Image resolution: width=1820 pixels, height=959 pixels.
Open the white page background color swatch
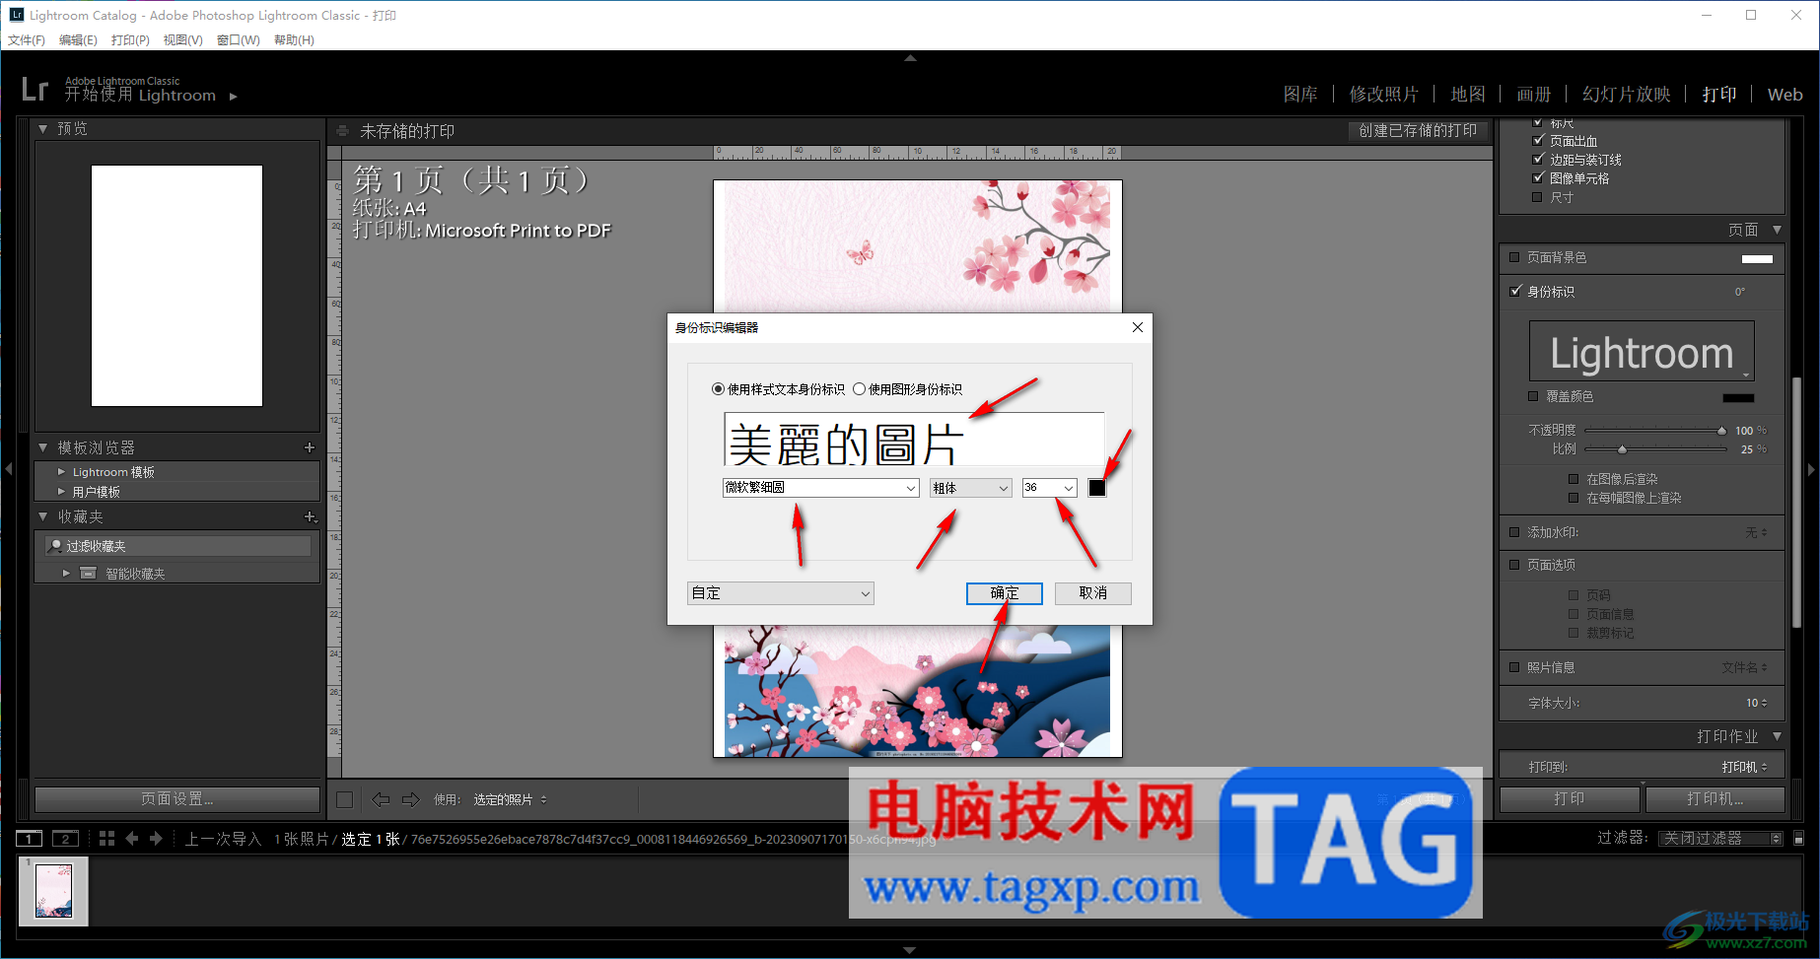tap(1757, 259)
